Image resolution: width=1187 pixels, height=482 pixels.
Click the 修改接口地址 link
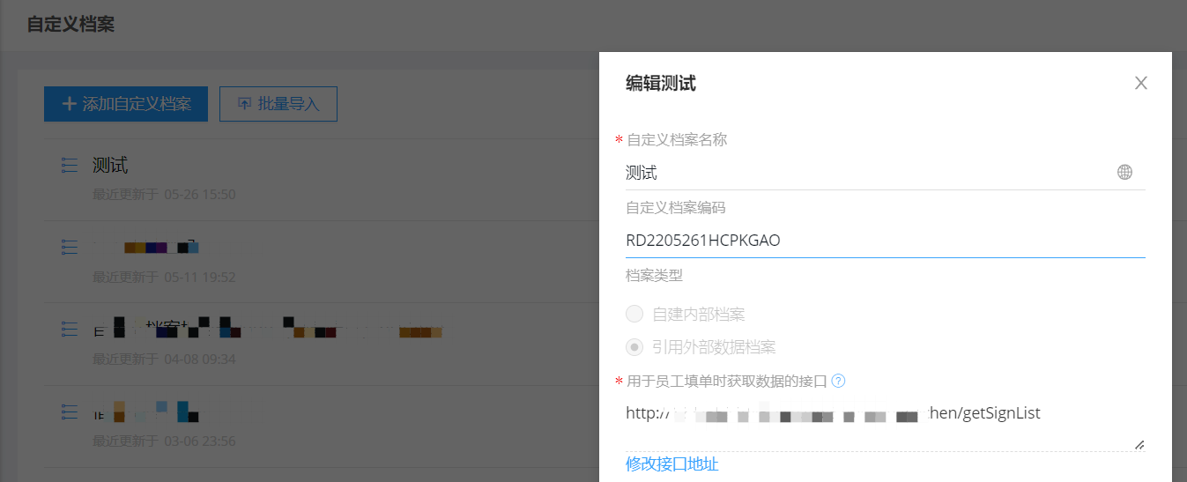(x=671, y=464)
